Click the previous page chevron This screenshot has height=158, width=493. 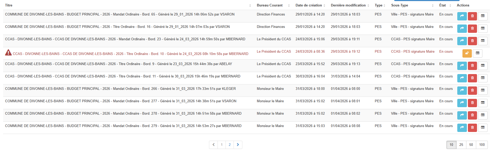click(213, 145)
